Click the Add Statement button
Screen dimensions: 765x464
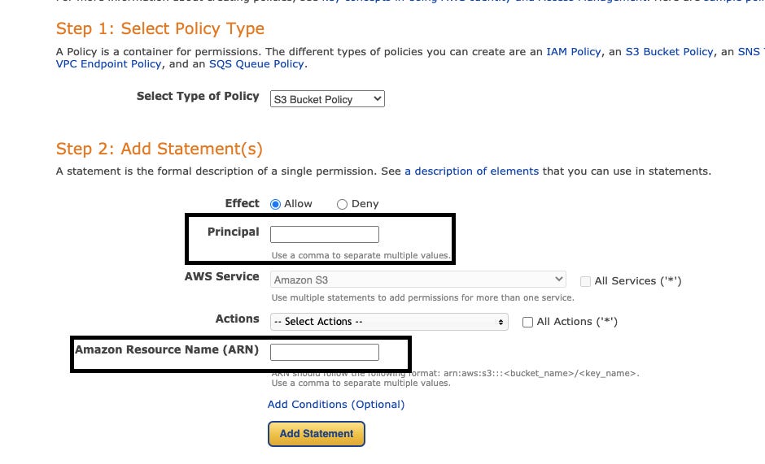[316, 434]
